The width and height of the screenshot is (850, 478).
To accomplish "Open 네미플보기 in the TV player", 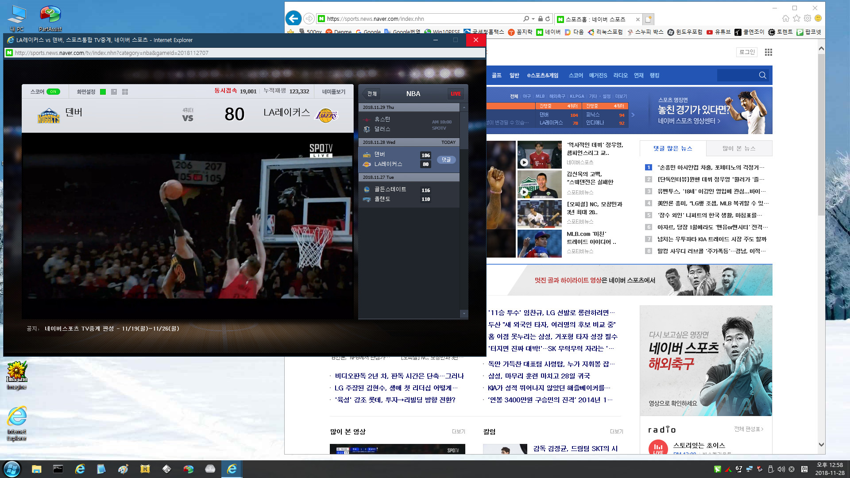I will pyautogui.click(x=334, y=92).
